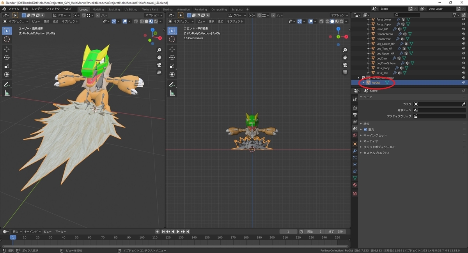The height and width of the screenshot is (253, 468).
Task: Open the World properties tab
Action: pos(355,135)
